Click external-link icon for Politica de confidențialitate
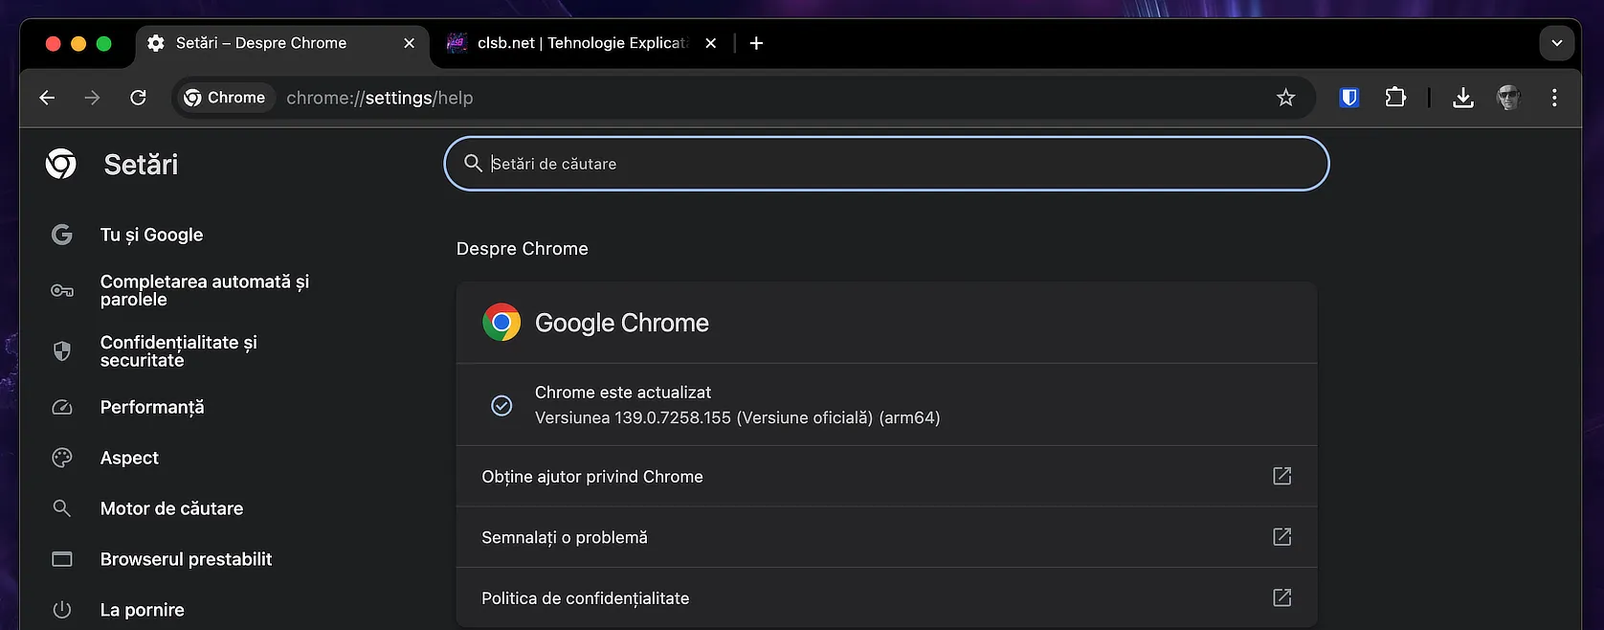 coord(1282,597)
